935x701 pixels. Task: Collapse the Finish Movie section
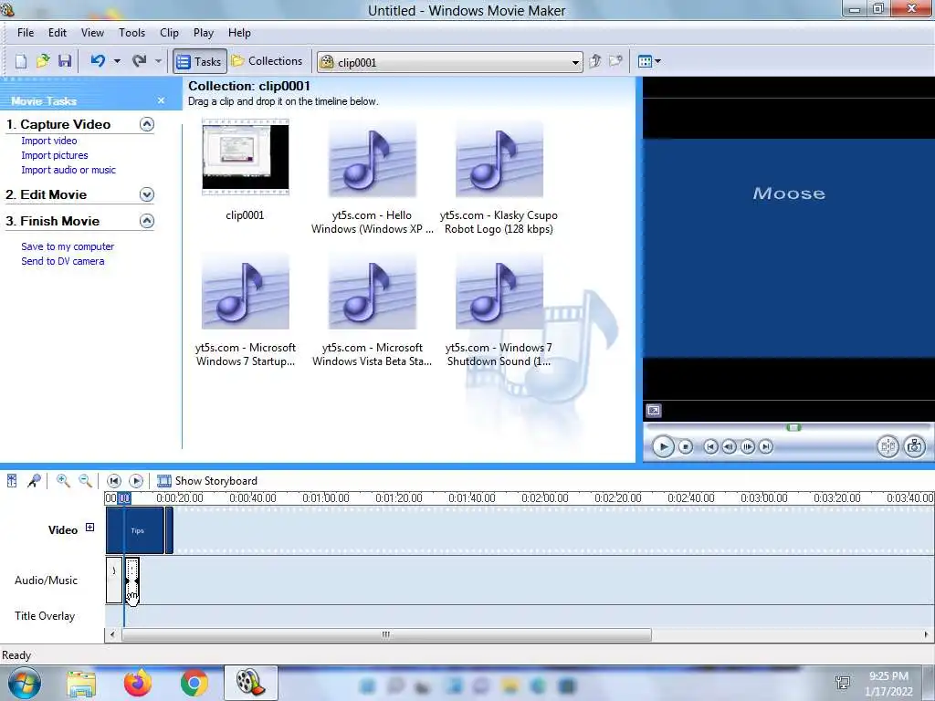pyautogui.click(x=147, y=221)
